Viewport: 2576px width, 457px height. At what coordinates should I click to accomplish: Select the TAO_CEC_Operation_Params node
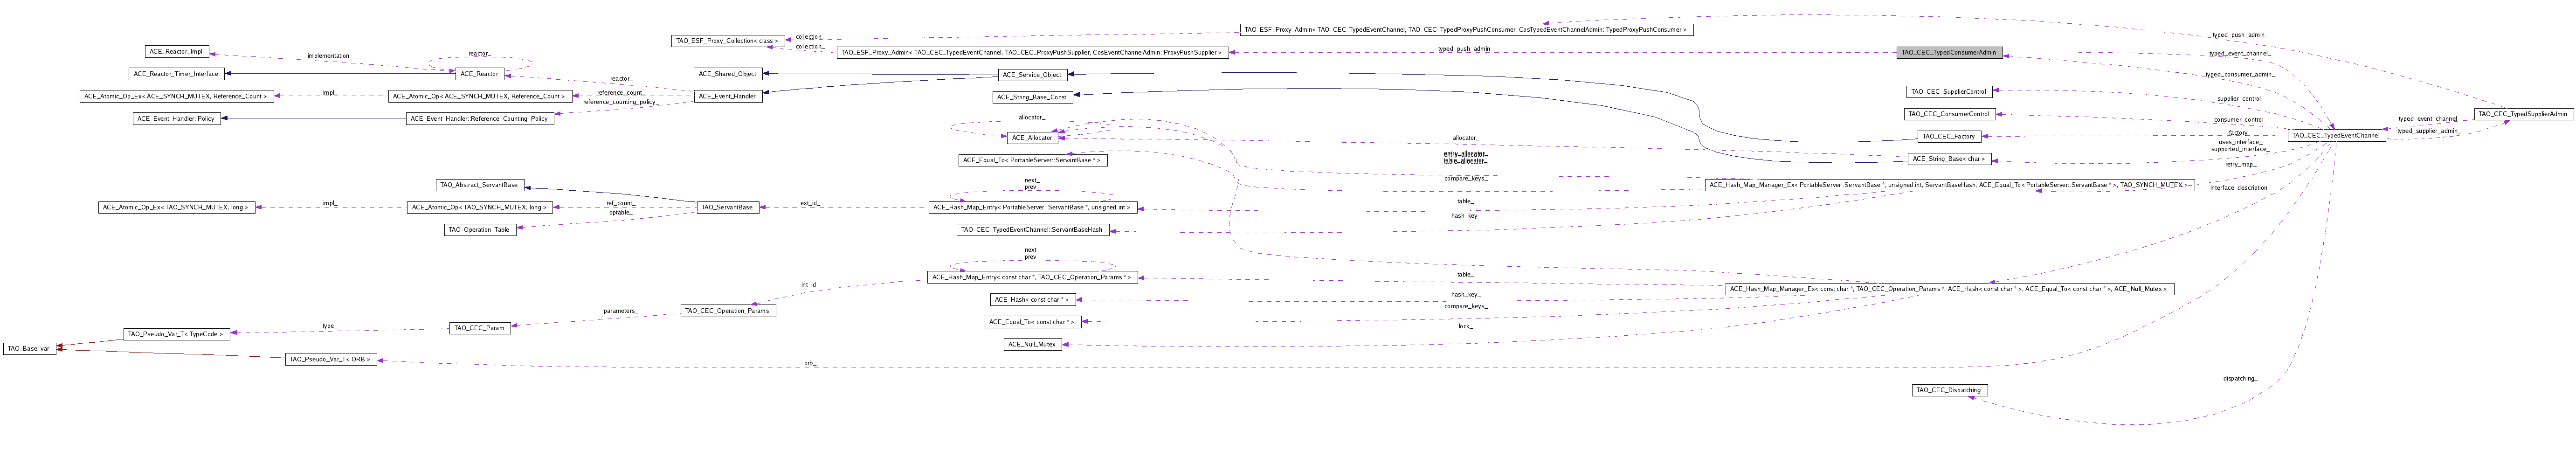(x=727, y=311)
